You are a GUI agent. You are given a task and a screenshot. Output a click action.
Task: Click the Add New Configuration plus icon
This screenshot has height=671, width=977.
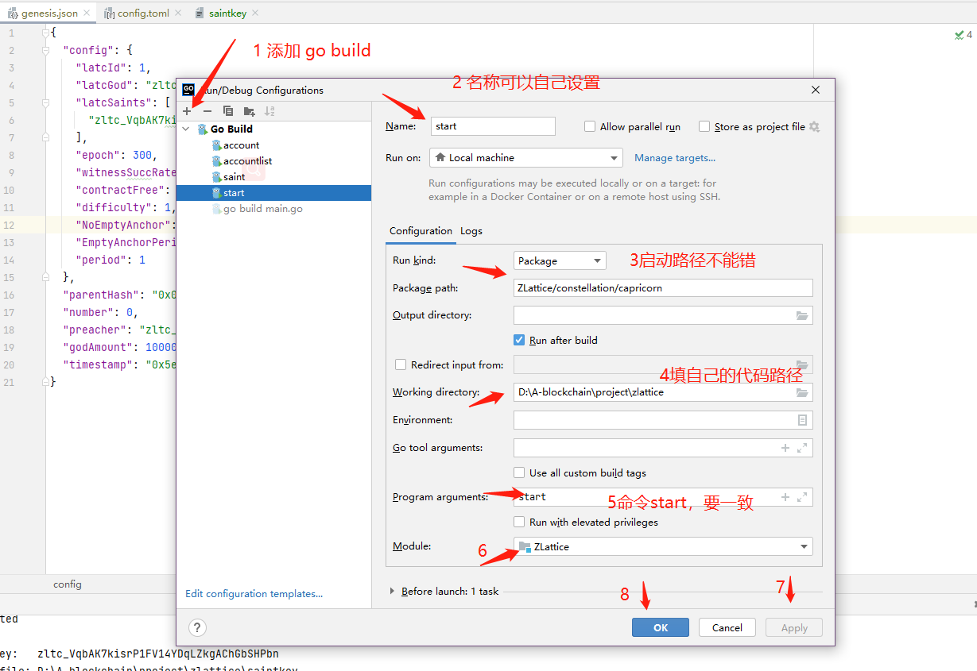(x=188, y=111)
